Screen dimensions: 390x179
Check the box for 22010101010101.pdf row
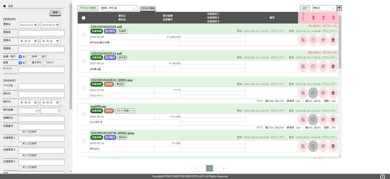click(84, 35)
